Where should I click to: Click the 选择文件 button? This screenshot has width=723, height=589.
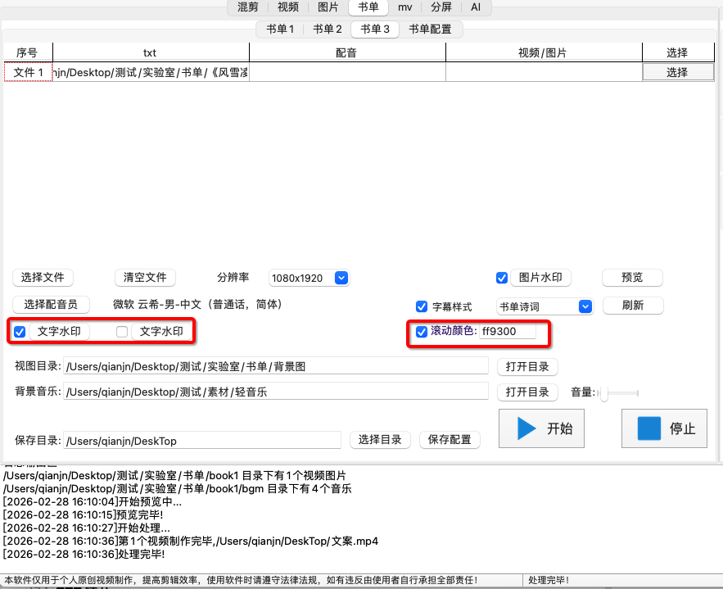[x=43, y=278]
